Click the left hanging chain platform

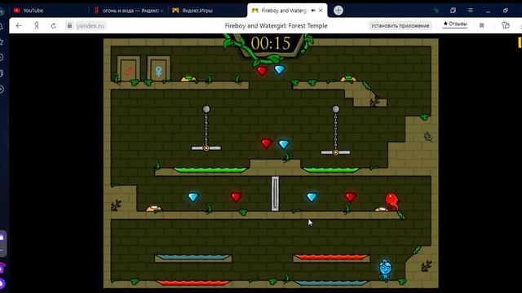(x=206, y=148)
